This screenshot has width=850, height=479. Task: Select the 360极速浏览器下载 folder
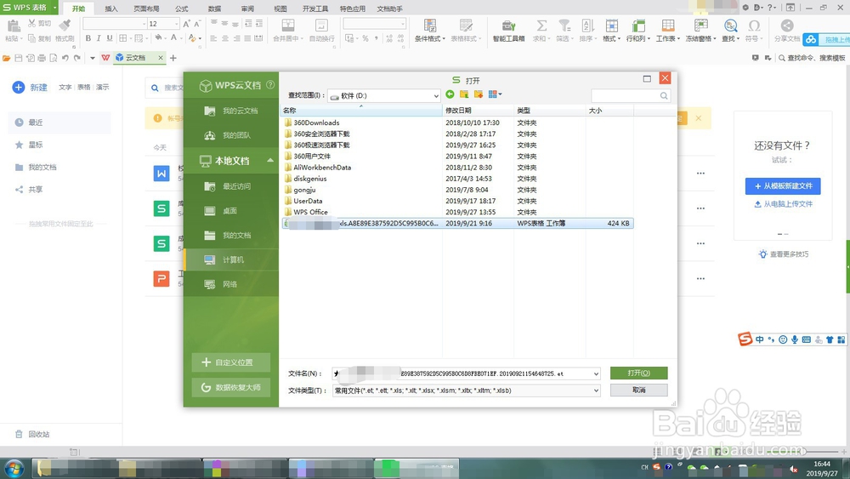coord(321,145)
